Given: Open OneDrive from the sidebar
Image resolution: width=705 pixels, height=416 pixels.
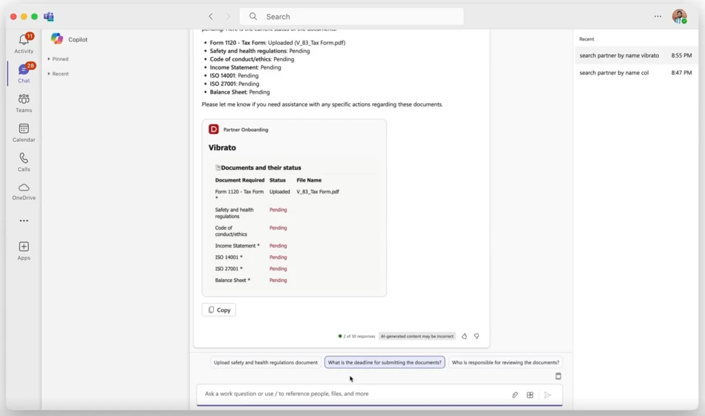Looking at the screenshot, I should pyautogui.click(x=23, y=191).
